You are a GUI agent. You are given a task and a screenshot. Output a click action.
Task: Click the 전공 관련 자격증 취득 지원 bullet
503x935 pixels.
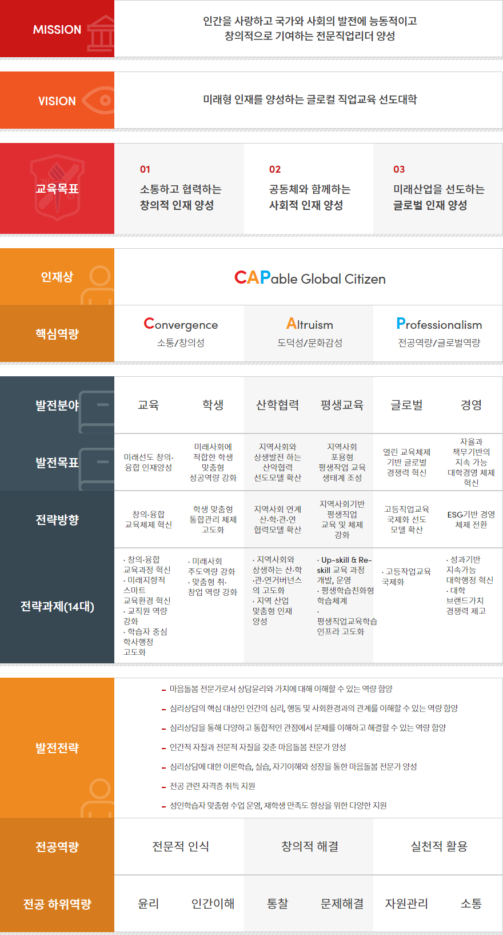pyautogui.click(x=212, y=786)
